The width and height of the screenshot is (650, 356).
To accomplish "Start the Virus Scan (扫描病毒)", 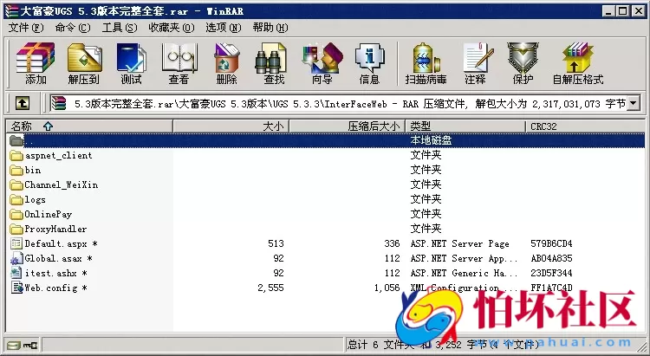I will click(426, 63).
